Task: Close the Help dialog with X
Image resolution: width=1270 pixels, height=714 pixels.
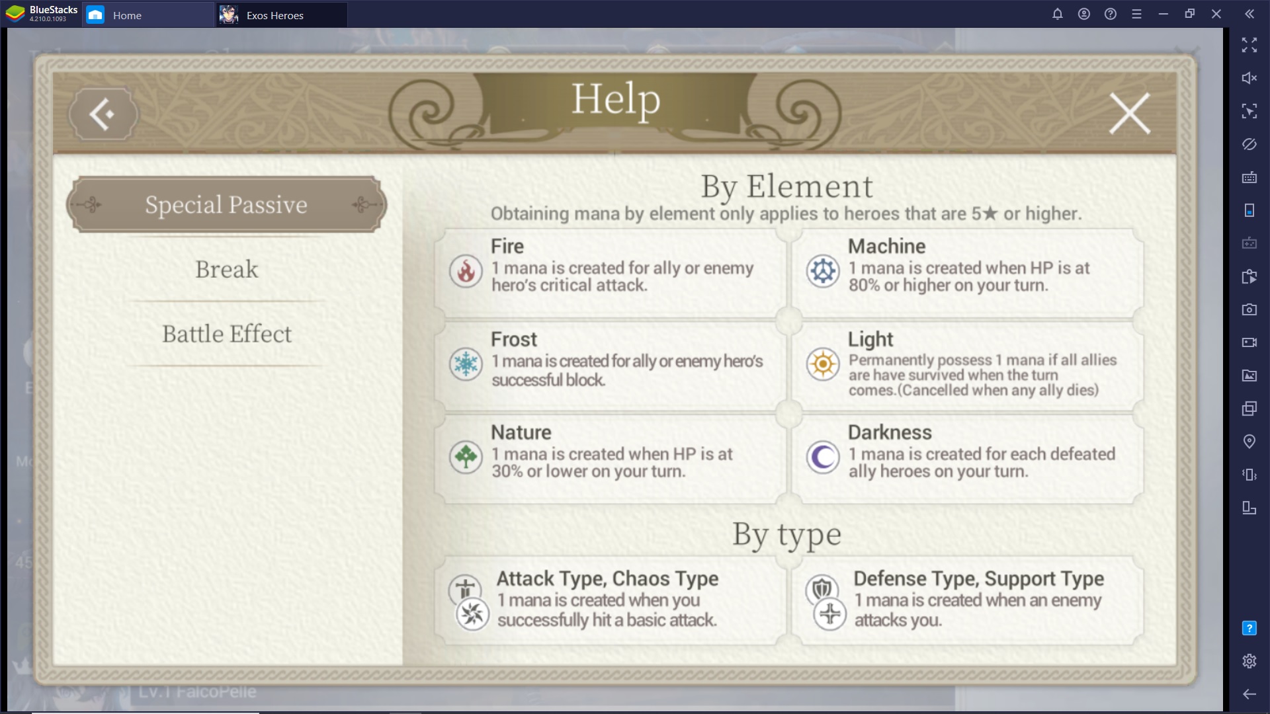Action: [1129, 113]
